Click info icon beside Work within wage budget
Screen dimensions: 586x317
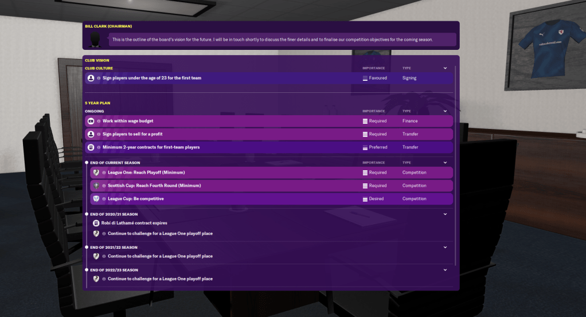(x=99, y=121)
